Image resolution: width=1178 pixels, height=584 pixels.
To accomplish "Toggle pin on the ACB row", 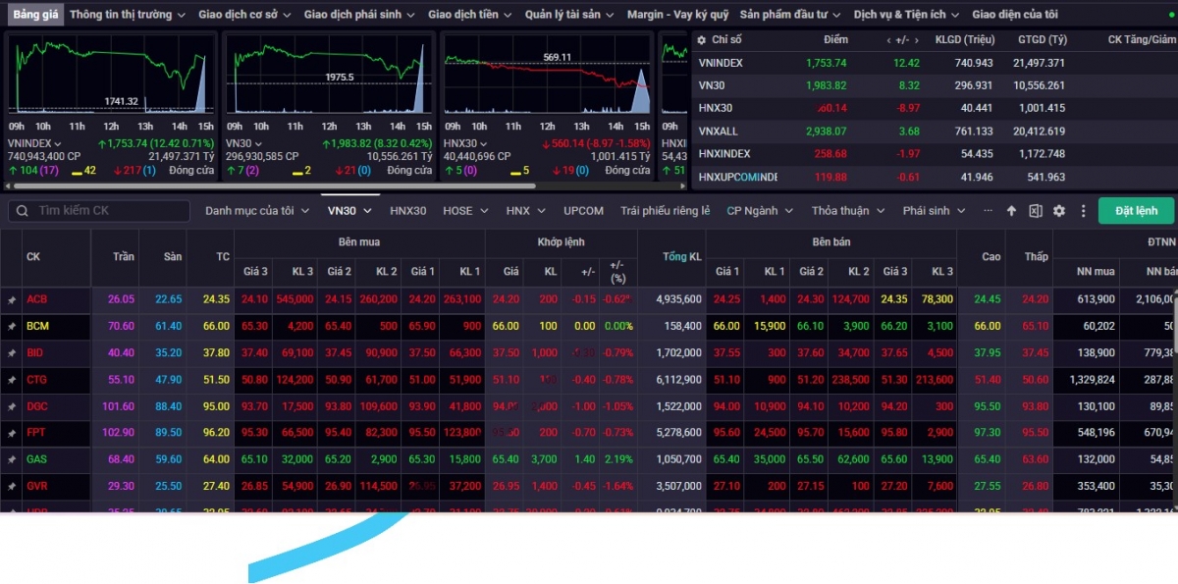I will pyautogui.click(x=12, y=299).
